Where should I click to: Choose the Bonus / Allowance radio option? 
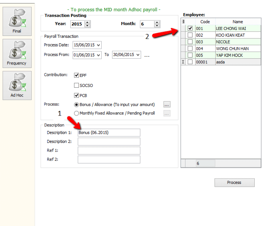[77, 105]
